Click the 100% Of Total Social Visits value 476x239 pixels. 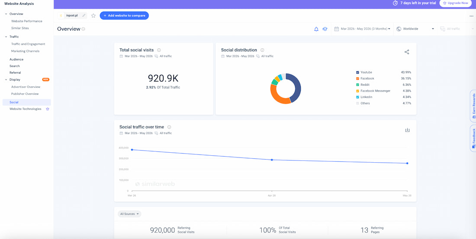(x=268, y=230)
